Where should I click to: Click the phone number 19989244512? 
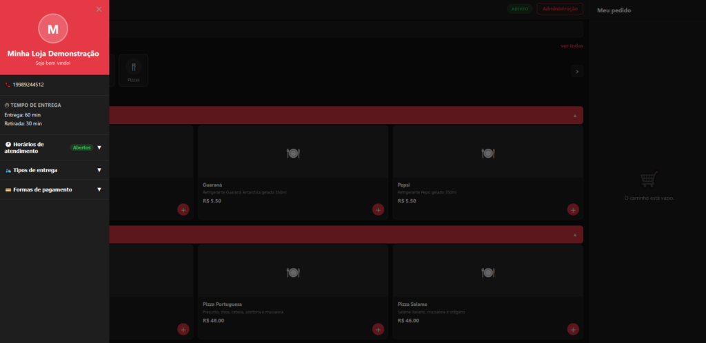point(28,85)
